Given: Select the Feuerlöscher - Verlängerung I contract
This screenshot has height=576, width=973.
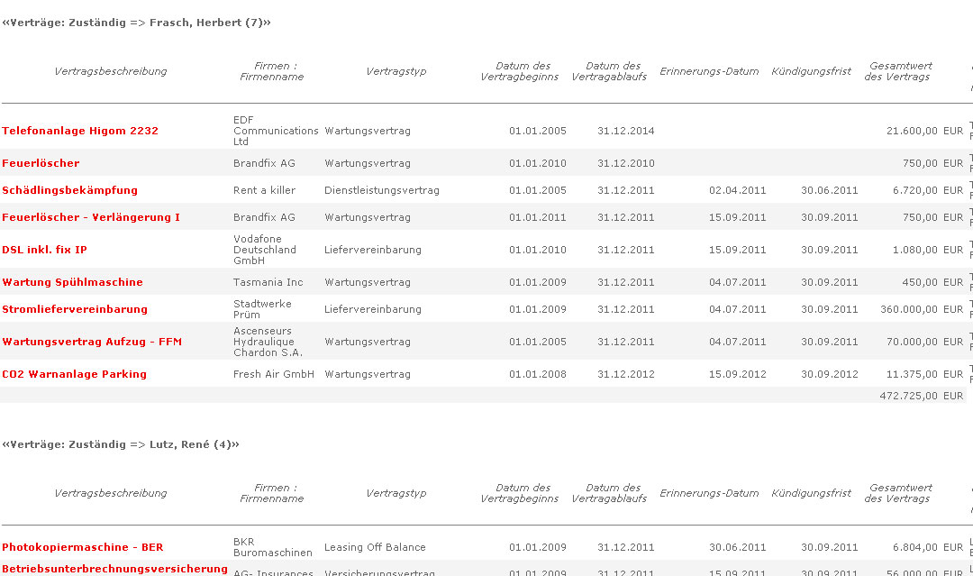Looking at the screenshot, I should 91,217.
